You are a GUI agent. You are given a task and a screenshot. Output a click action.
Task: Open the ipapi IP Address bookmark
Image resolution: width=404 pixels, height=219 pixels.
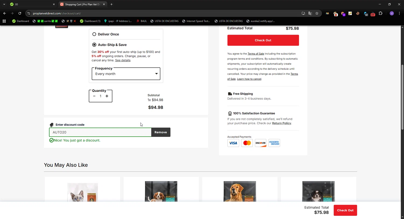point(118,21)
